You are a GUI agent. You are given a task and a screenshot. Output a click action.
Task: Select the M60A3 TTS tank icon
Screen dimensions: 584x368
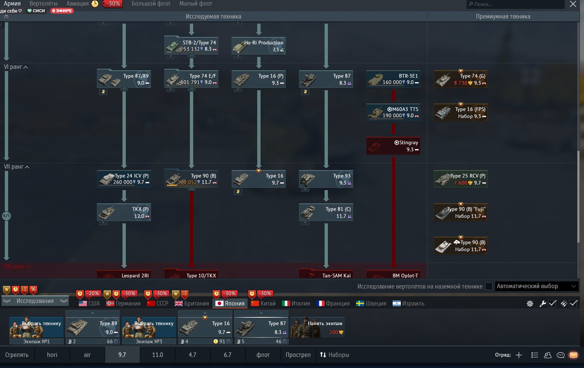(375, 113)
